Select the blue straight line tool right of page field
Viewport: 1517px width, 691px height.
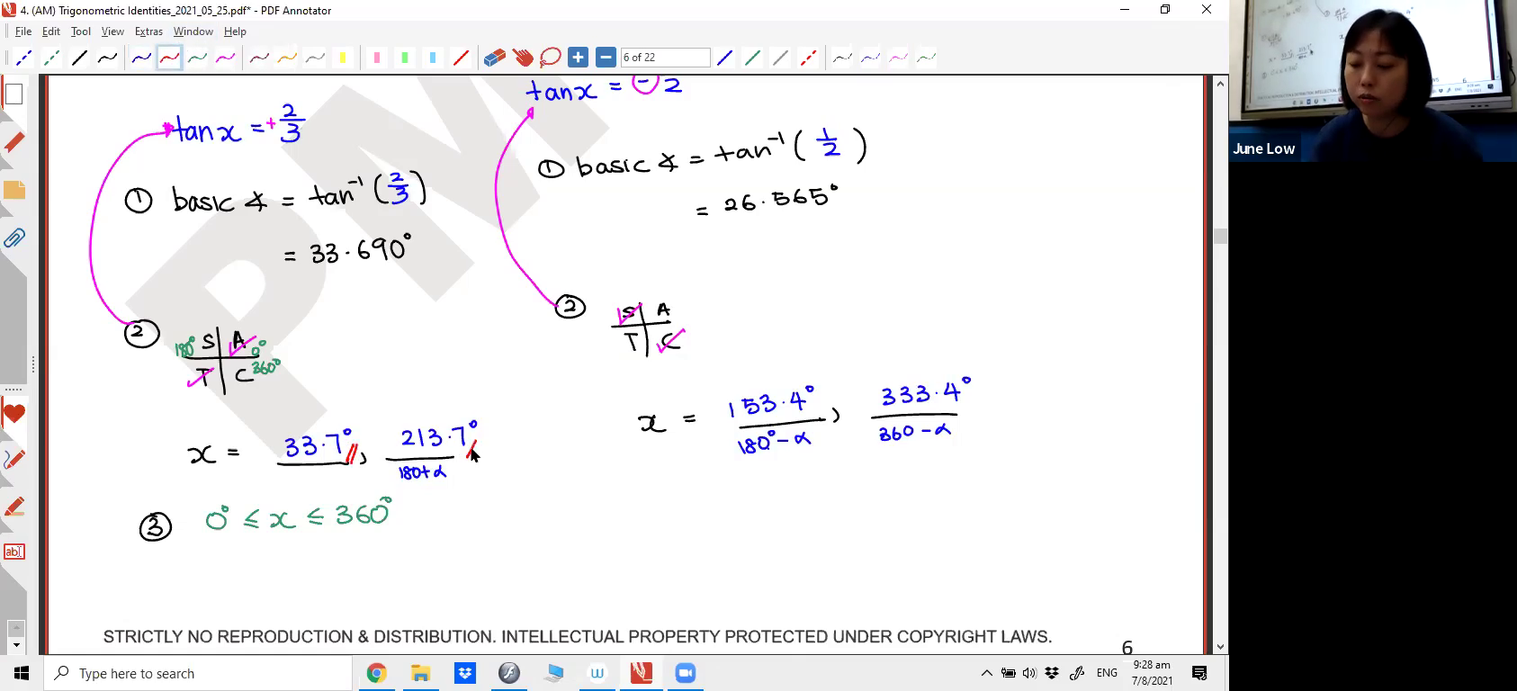724,58
